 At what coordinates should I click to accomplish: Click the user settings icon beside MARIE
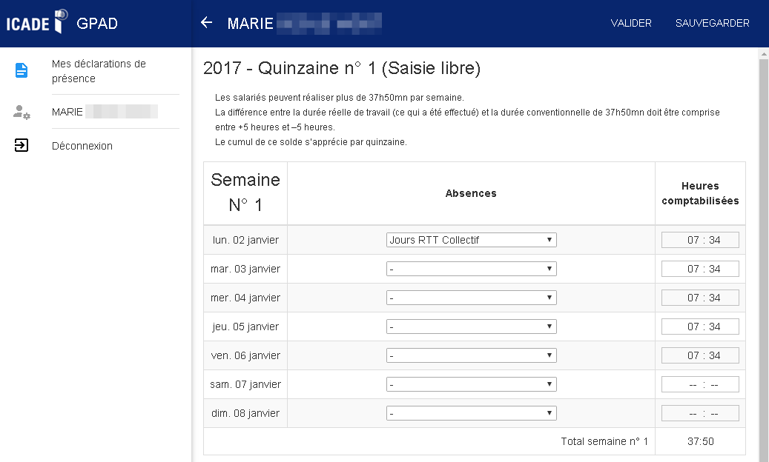pos(22,113)
